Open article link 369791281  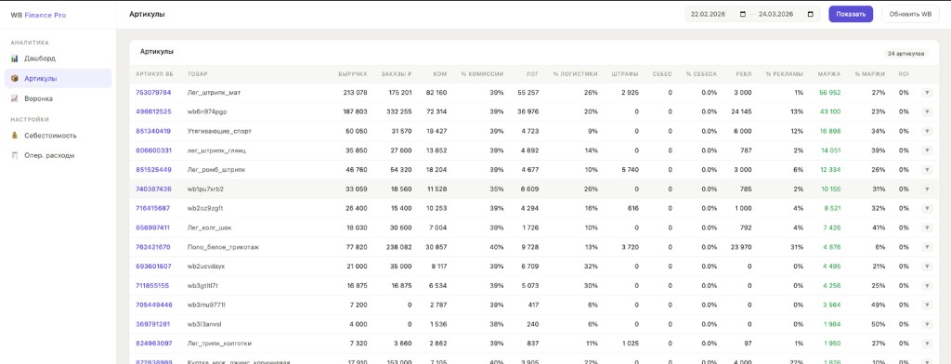(153, 324)
